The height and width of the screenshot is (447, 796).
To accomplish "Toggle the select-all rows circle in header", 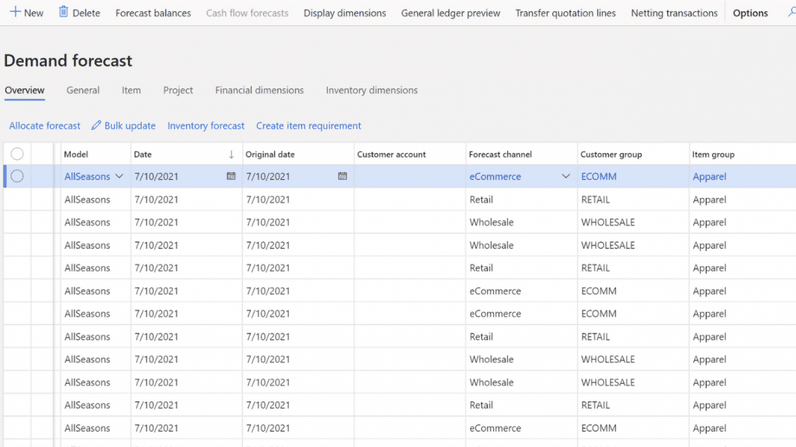I will (17, 153).
